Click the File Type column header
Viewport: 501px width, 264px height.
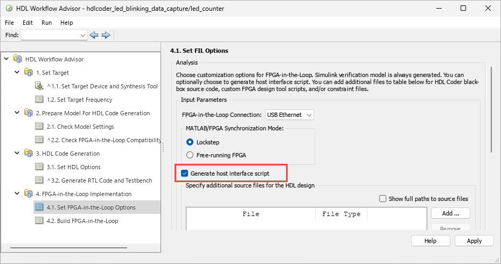(341, 214)
